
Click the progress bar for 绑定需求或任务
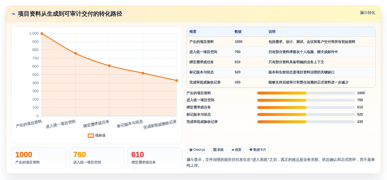[x=306, y=107]
